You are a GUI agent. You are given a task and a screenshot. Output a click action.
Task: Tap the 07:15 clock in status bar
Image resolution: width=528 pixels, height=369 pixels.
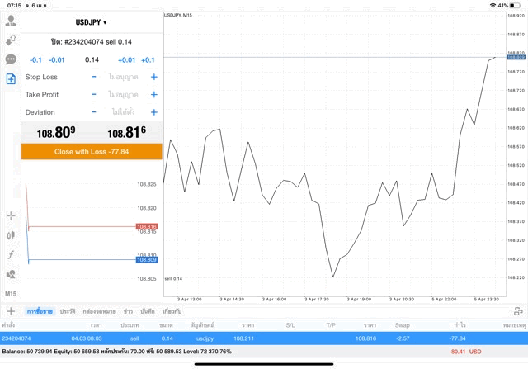(x=14, y=6)
